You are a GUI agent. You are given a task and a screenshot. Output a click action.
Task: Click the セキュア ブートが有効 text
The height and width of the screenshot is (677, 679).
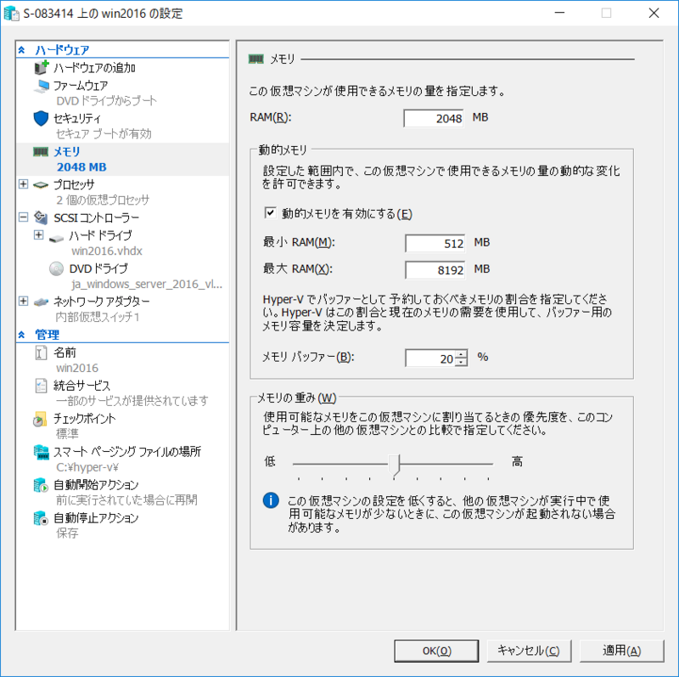click(x=104, y=134)
